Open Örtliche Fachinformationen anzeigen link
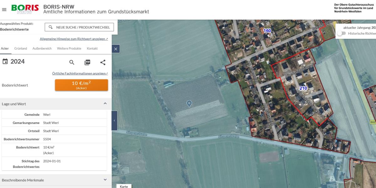This screenshot has height=188, width=376. (x=80, y=74)
